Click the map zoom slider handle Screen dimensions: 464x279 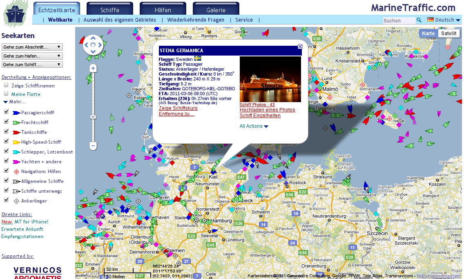(x=93, y=117)
